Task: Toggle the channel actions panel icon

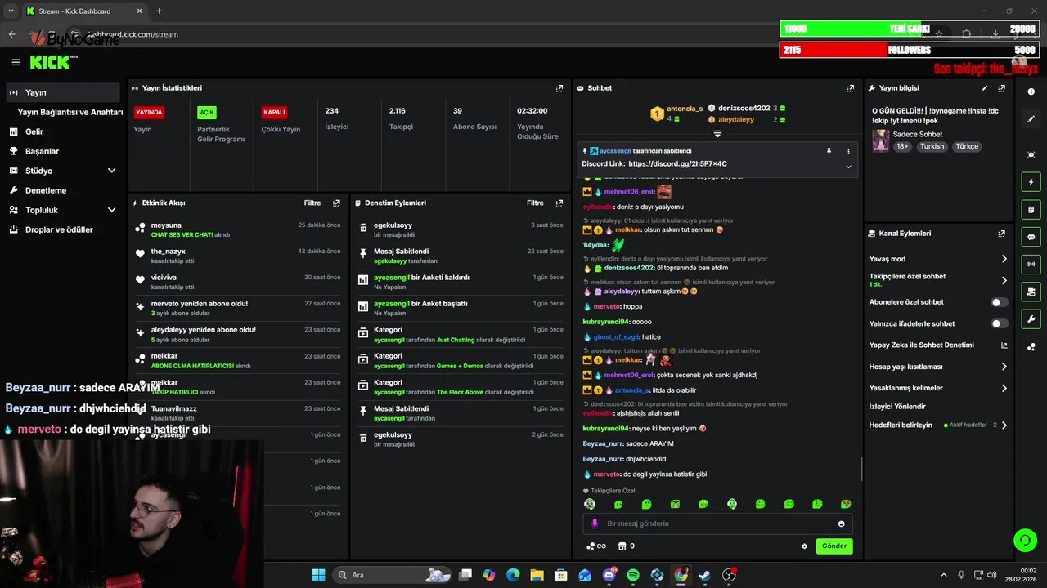Action: (x=1031, y=292)
